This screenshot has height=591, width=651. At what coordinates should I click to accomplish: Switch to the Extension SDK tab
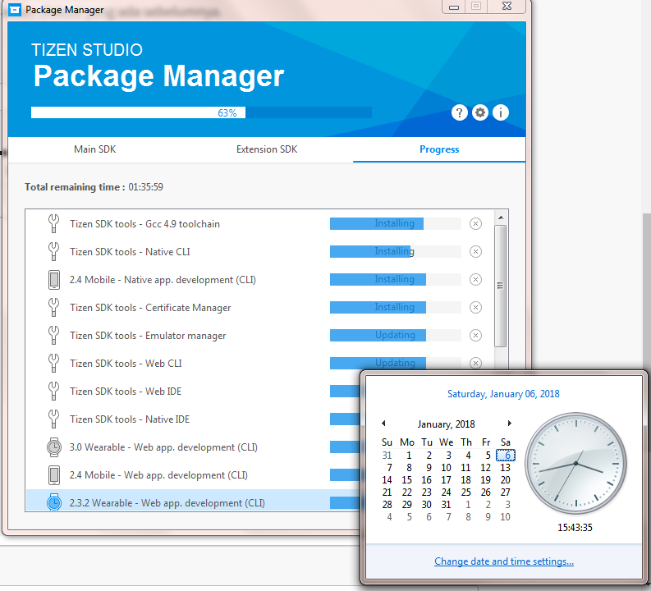coord(267,149)
